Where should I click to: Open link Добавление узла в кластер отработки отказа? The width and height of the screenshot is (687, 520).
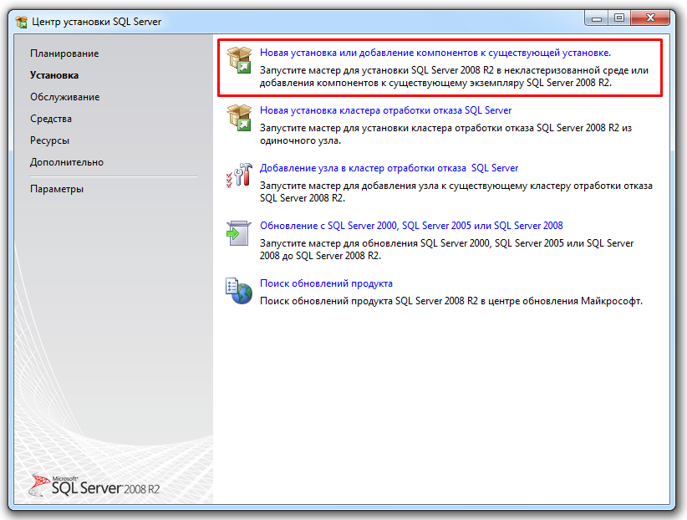[389, 168]
